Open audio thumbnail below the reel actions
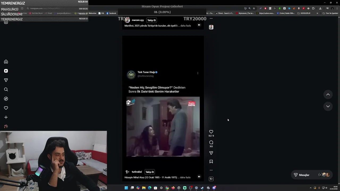Image resolution: width=340 pixels, height=191 pixels. (x=211, y=179)
